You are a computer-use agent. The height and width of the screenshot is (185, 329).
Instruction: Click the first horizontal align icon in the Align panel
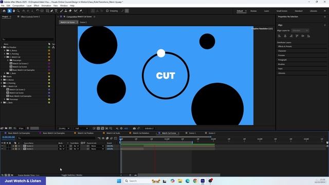pyautogui.click(x=279, y=36)
